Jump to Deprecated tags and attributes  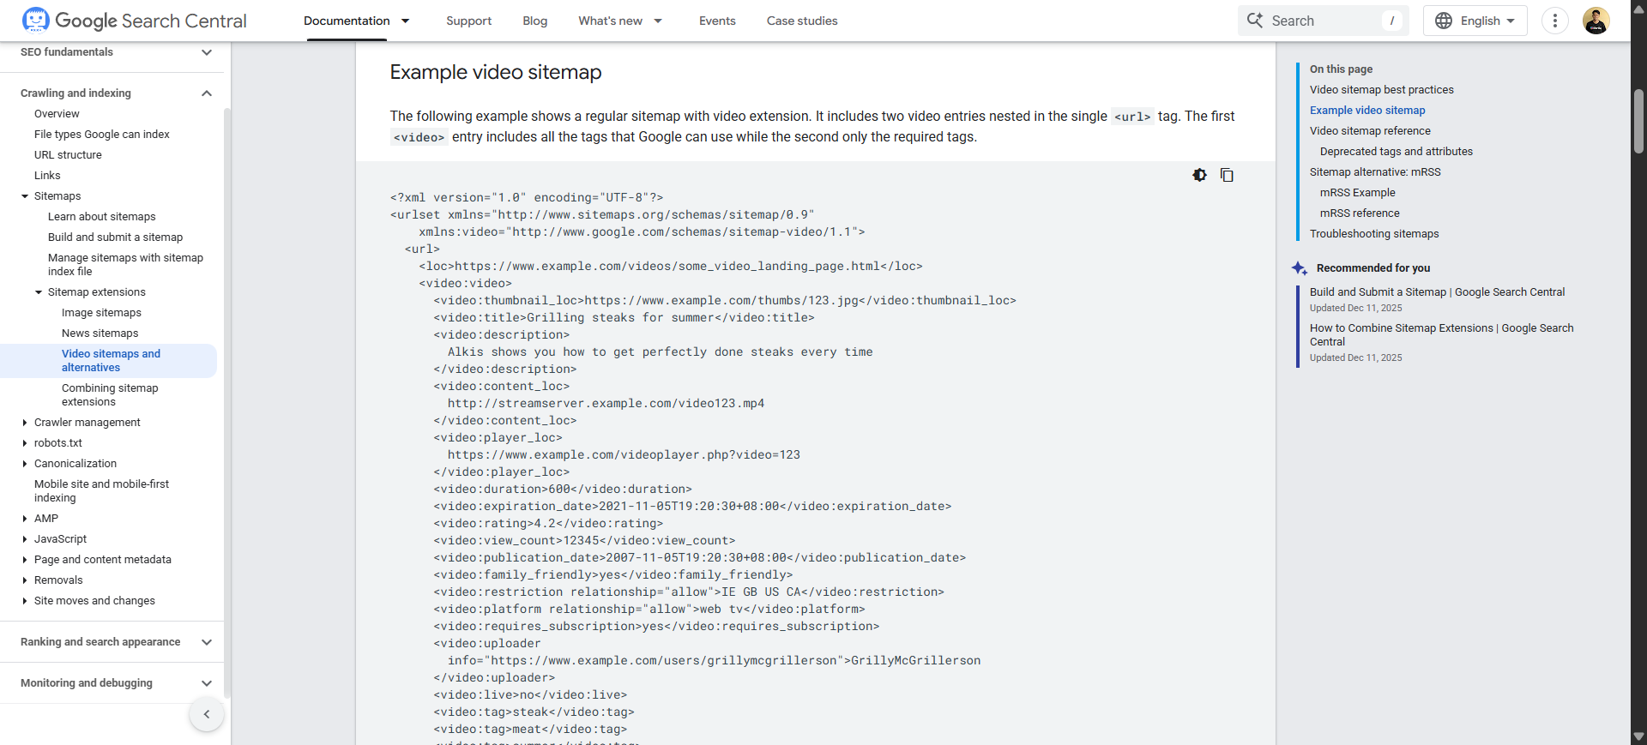[1396, 152]
